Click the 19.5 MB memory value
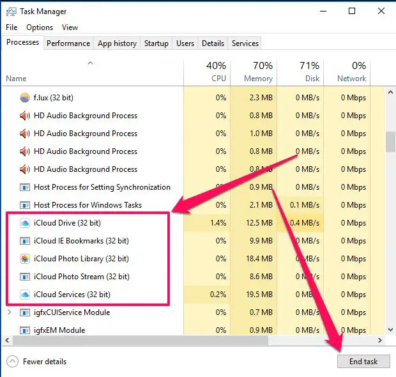396x377 pixels. coord(259,295)
